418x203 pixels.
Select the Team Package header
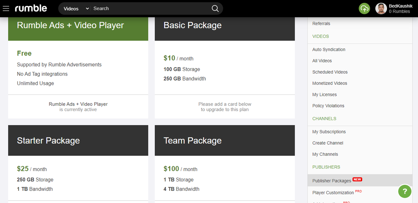pyautogui.click(x=225, y=140)
